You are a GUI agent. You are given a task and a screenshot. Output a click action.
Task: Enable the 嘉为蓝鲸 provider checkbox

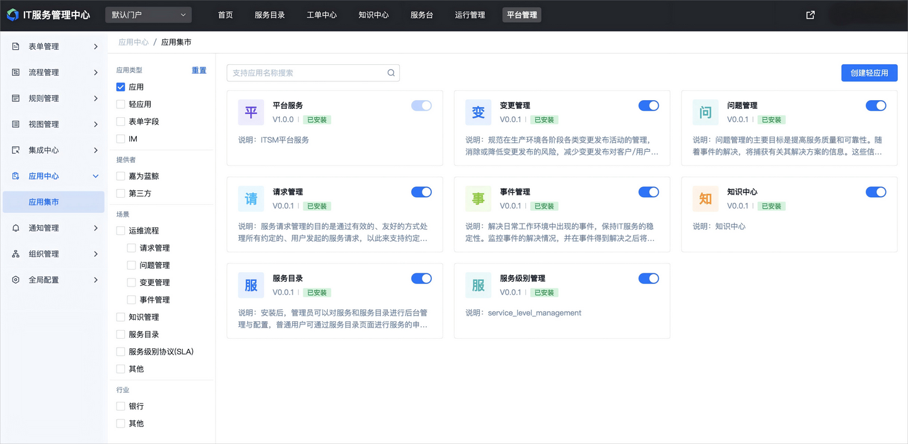point(120,176)
